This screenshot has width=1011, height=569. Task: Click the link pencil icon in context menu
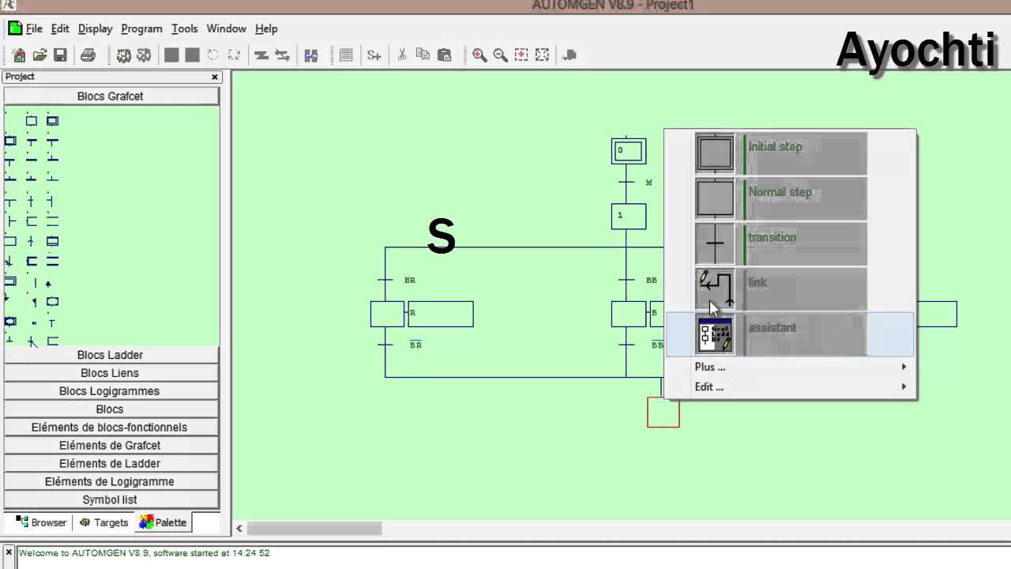pos(715,288)
